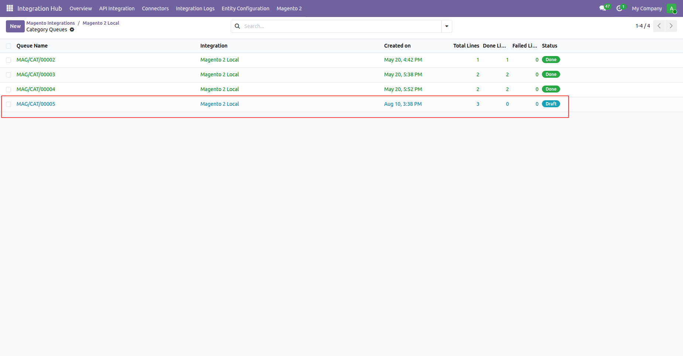This screenshot has width=683, height=356.
Task: Toggle the select-all checkbox in header
Action: coord(8,46)
